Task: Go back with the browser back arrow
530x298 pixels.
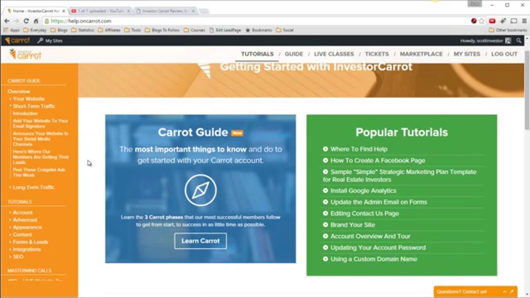Action: click(x=7, y=21)
